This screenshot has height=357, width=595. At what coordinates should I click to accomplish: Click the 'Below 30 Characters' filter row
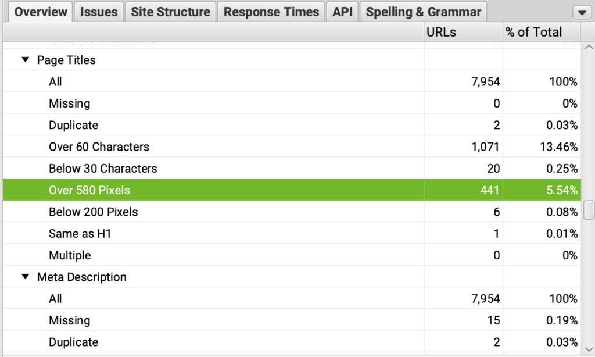(103, 169)
